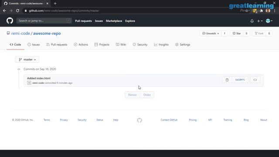Toggle the Unwatch button
The height and width of the screenshot is (157, 279).
211,33
